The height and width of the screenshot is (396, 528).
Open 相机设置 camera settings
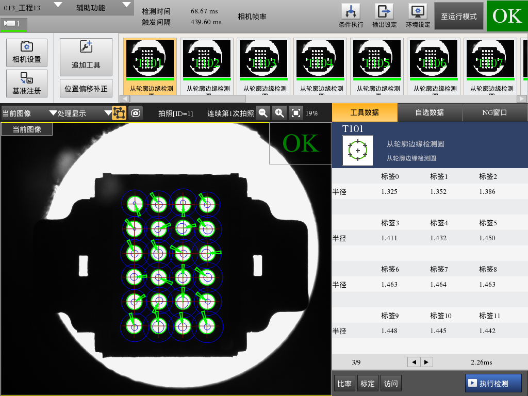click(26, 53)
